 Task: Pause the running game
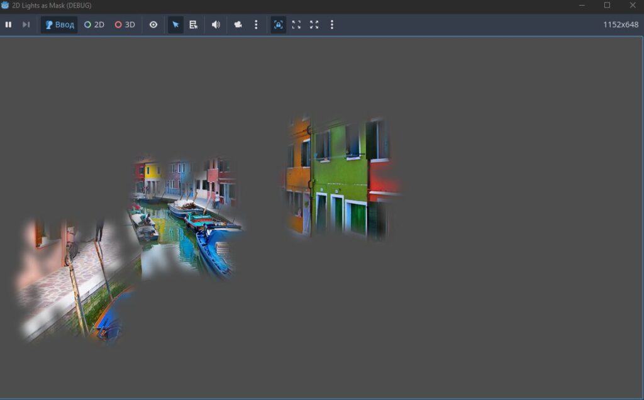8,25
